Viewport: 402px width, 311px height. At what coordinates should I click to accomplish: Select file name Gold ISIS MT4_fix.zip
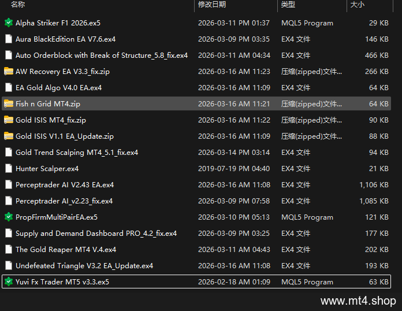click(x=51, y=120)
